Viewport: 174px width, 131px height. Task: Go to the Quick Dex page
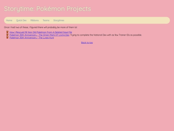21,20
